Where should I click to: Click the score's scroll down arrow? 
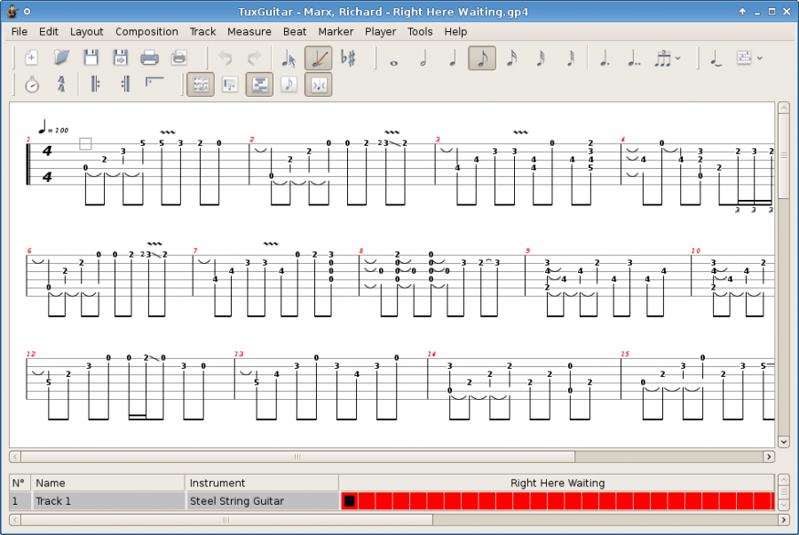coord(784,442)
